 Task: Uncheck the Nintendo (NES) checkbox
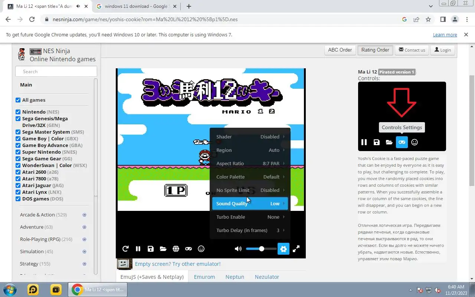coord(18,112)
